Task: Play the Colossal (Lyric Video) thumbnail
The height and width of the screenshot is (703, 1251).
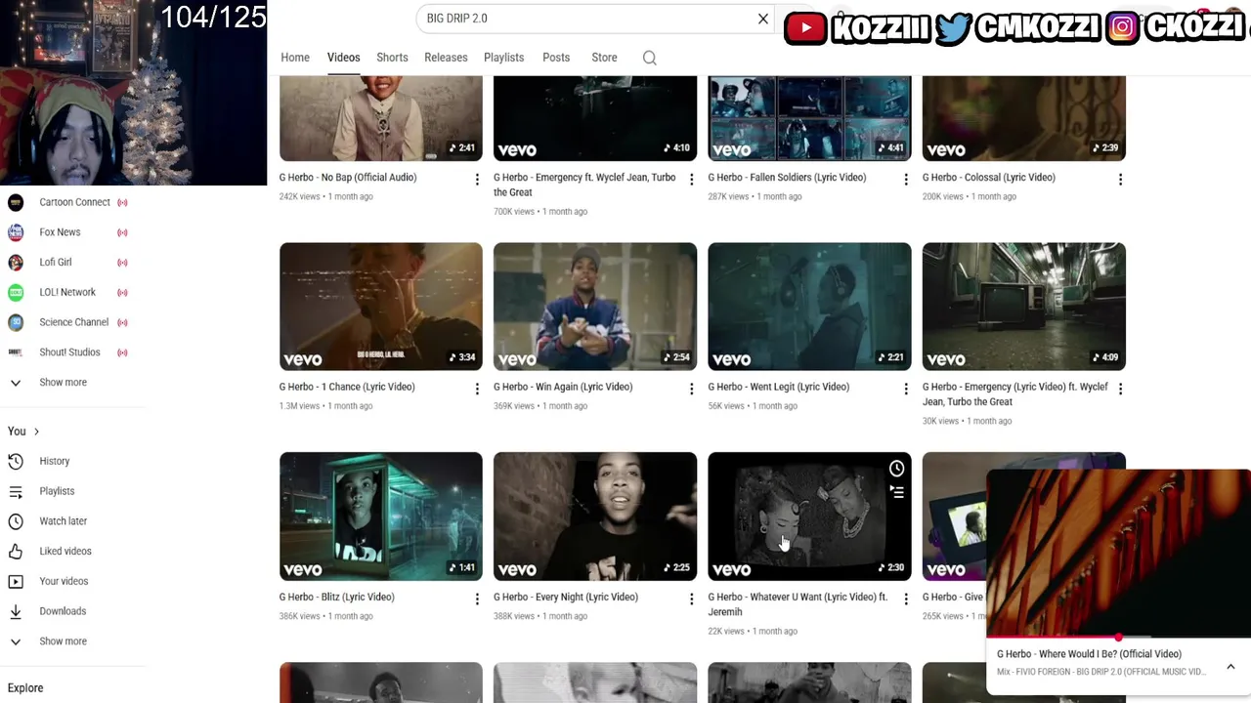Action: [x=1023, y=118]
